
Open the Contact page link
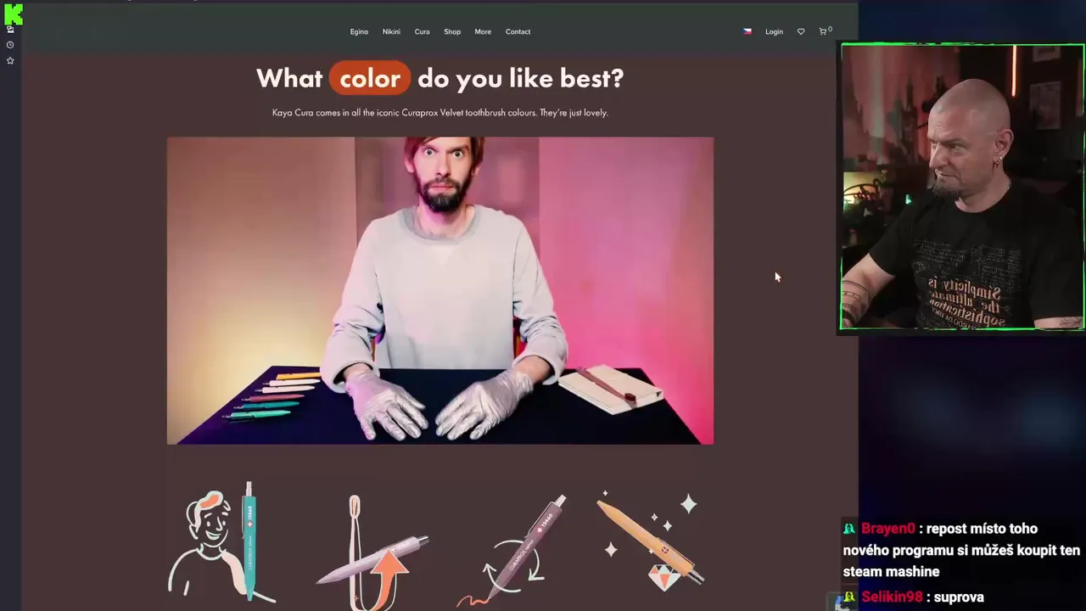(x=518, y=31)
